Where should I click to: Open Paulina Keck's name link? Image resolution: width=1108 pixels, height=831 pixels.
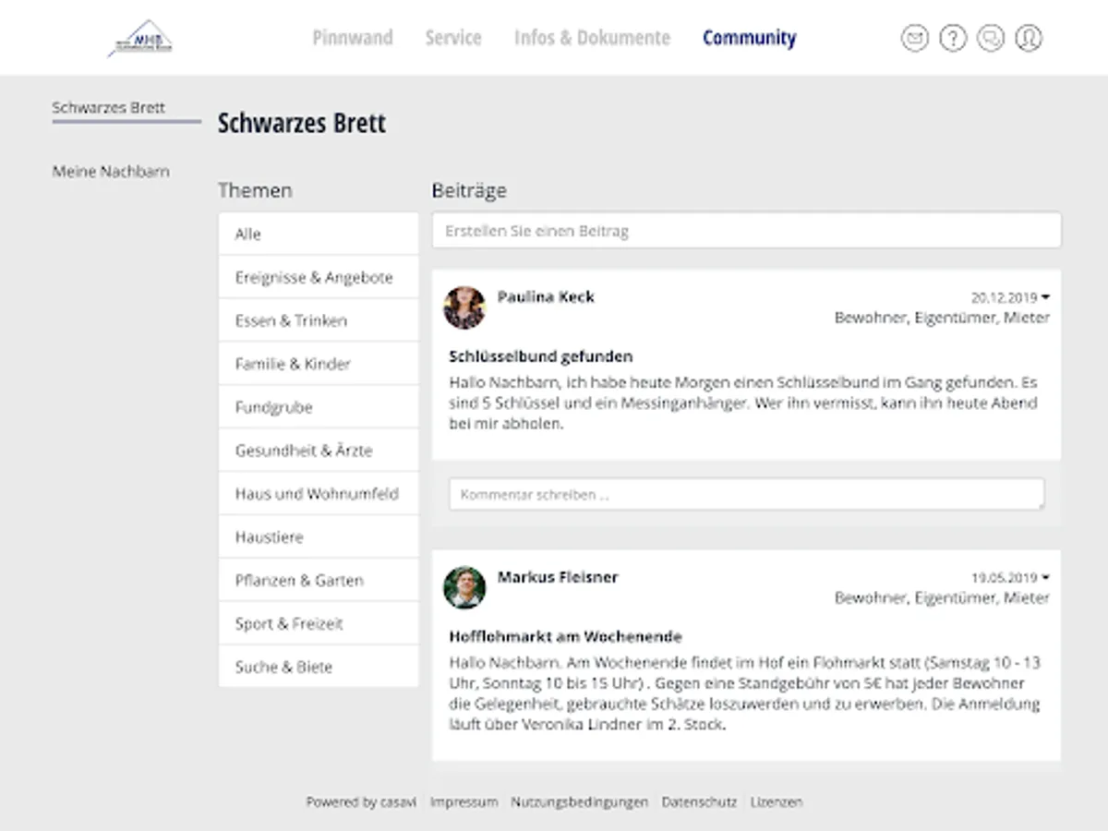546,296
